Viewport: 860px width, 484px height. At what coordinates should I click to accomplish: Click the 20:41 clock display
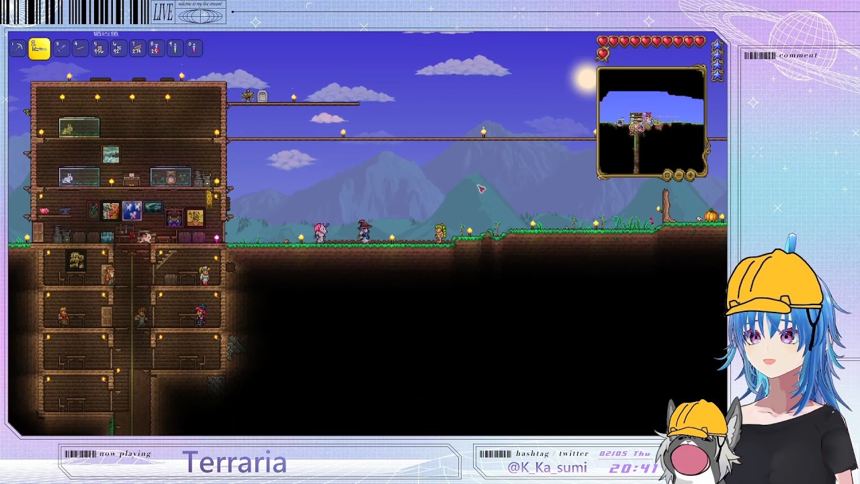point(634,468)
